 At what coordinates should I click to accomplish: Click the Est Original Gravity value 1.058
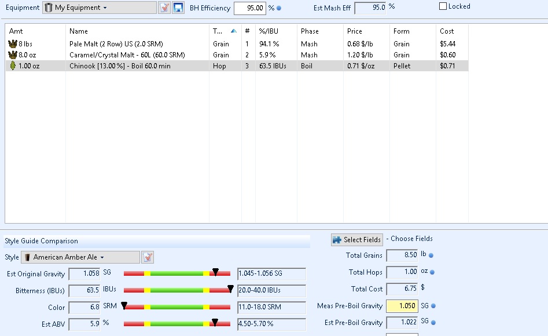[84, 273]
